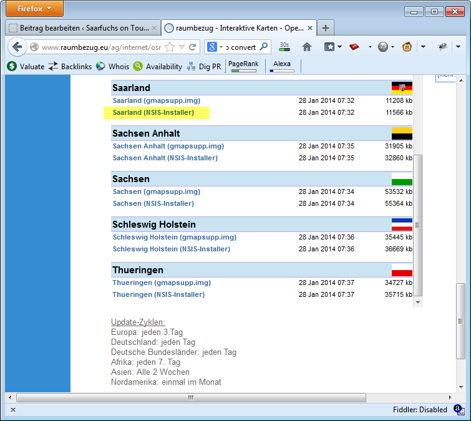The height and width of the screenshot is (421, 471).
Task: Expand the globe icon dropdown arrow
Action: [x=392, y=47]
